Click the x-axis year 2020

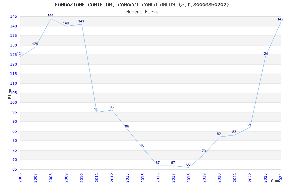point(219,178)
